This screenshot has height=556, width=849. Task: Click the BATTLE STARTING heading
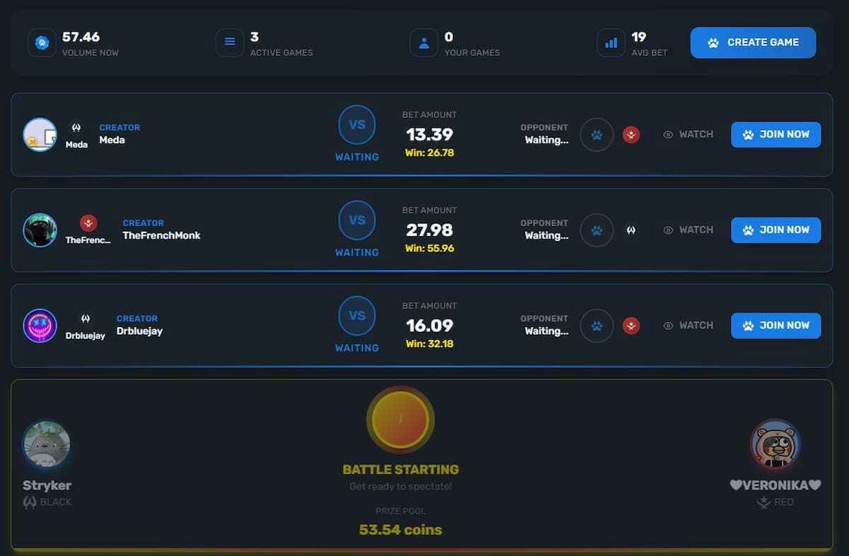click(400, 469)
